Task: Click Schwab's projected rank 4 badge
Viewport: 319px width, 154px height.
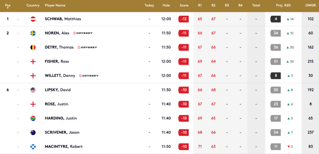Action: [275, 19]
